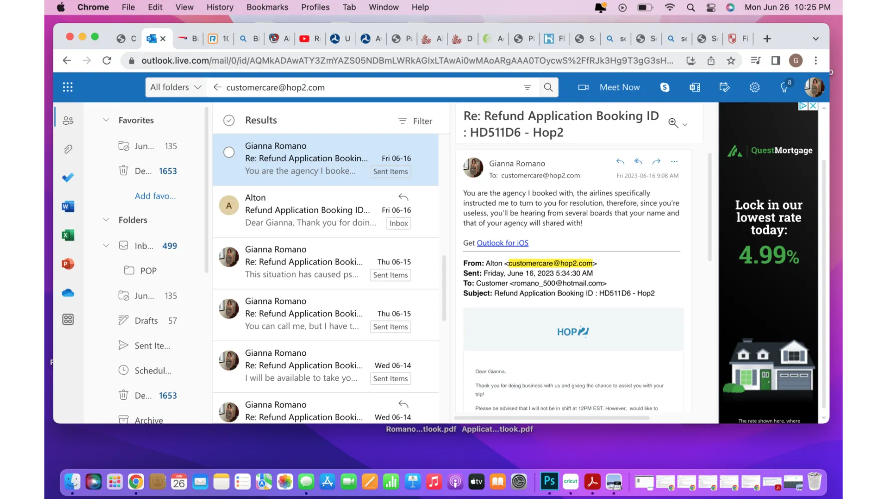Open Outlook Settings gear
This screenshot has width=887, height=499.
[754, 87]
